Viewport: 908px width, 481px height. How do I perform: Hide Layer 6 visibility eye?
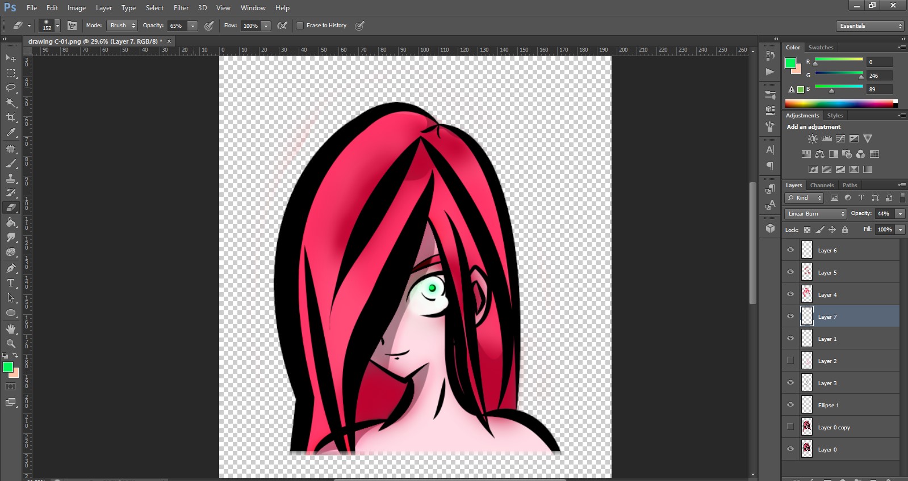pos(790,250)
